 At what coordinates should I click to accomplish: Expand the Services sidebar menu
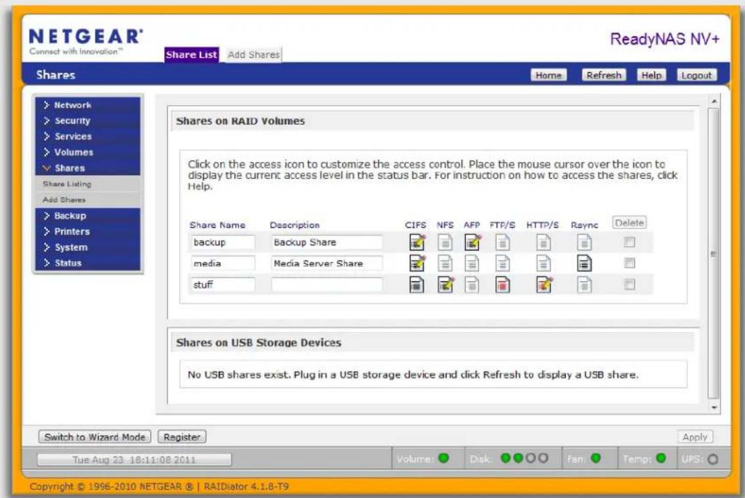tap(88, 136)
